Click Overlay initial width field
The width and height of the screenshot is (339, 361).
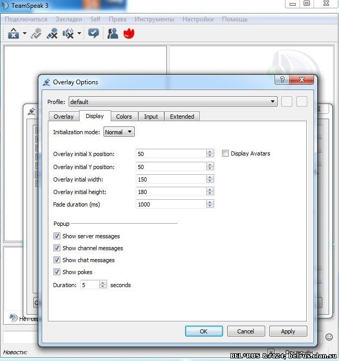[x=171, y=179]
